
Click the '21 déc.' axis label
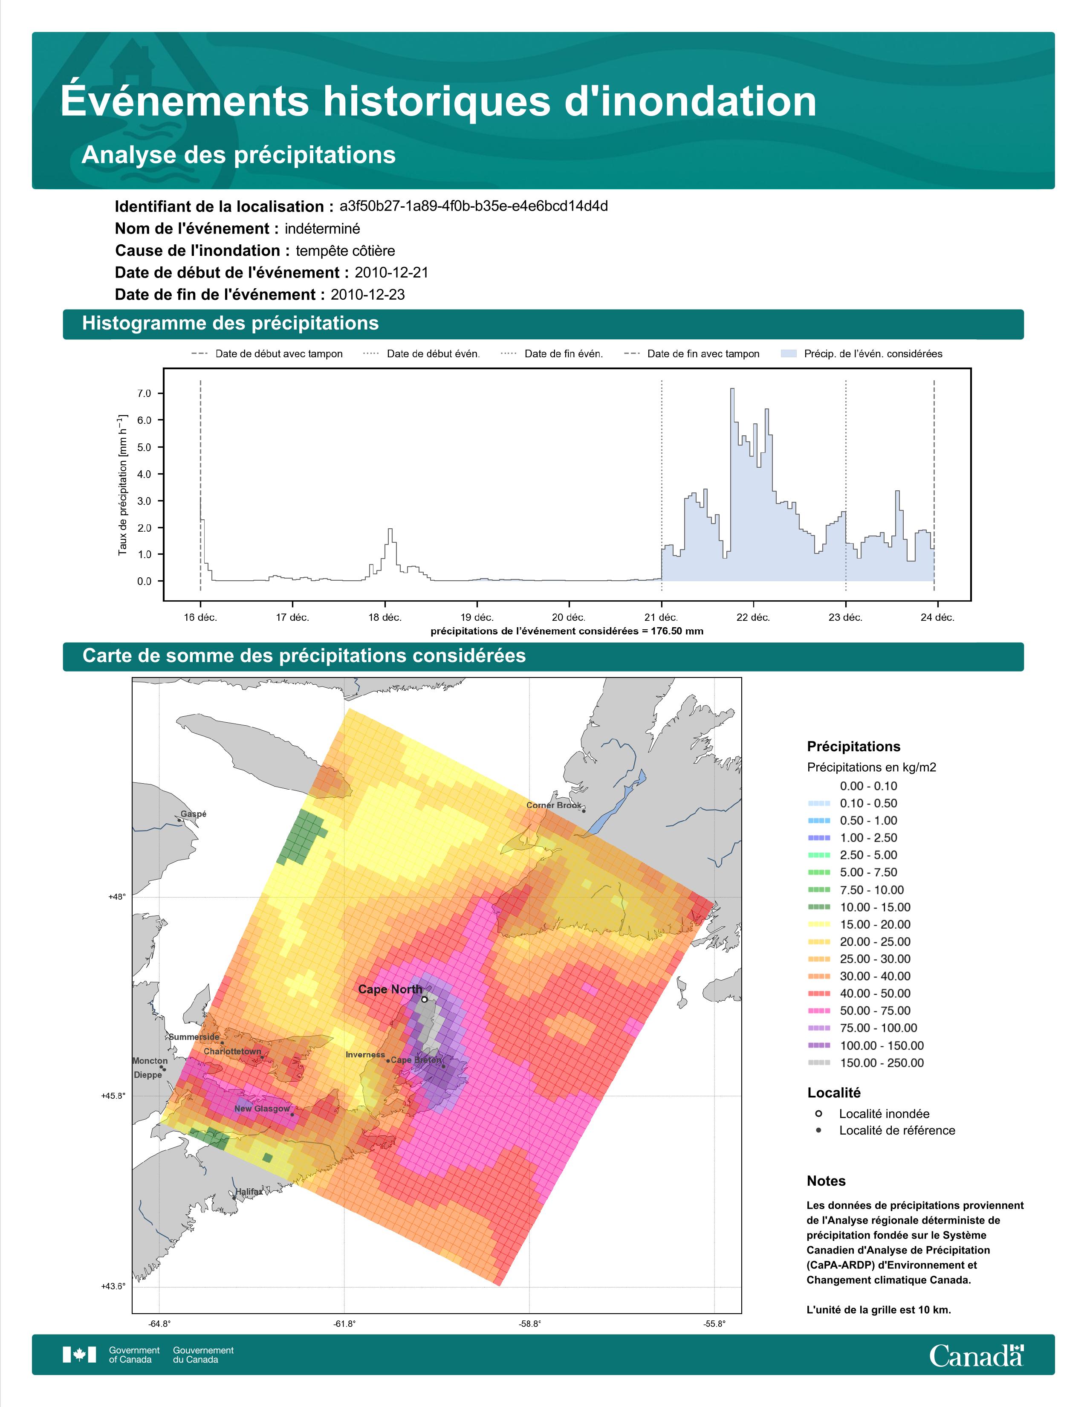pos(661,617)
